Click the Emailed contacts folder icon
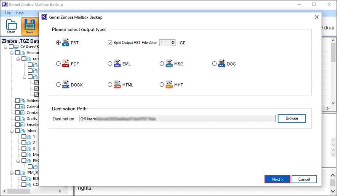The width and height of the screenshot is (337, 196). click(x=23, y=125)
